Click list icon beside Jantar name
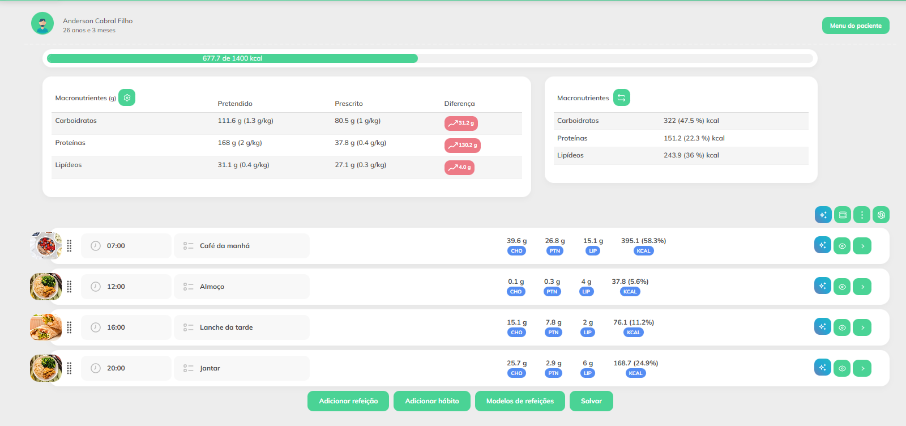This screenshot has height=426, width=906. coord(188,368)
